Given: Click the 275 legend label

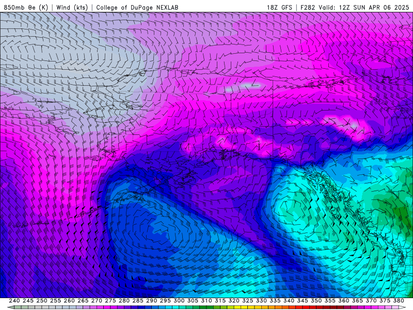Looking at the screenshot, I should 110,301.
